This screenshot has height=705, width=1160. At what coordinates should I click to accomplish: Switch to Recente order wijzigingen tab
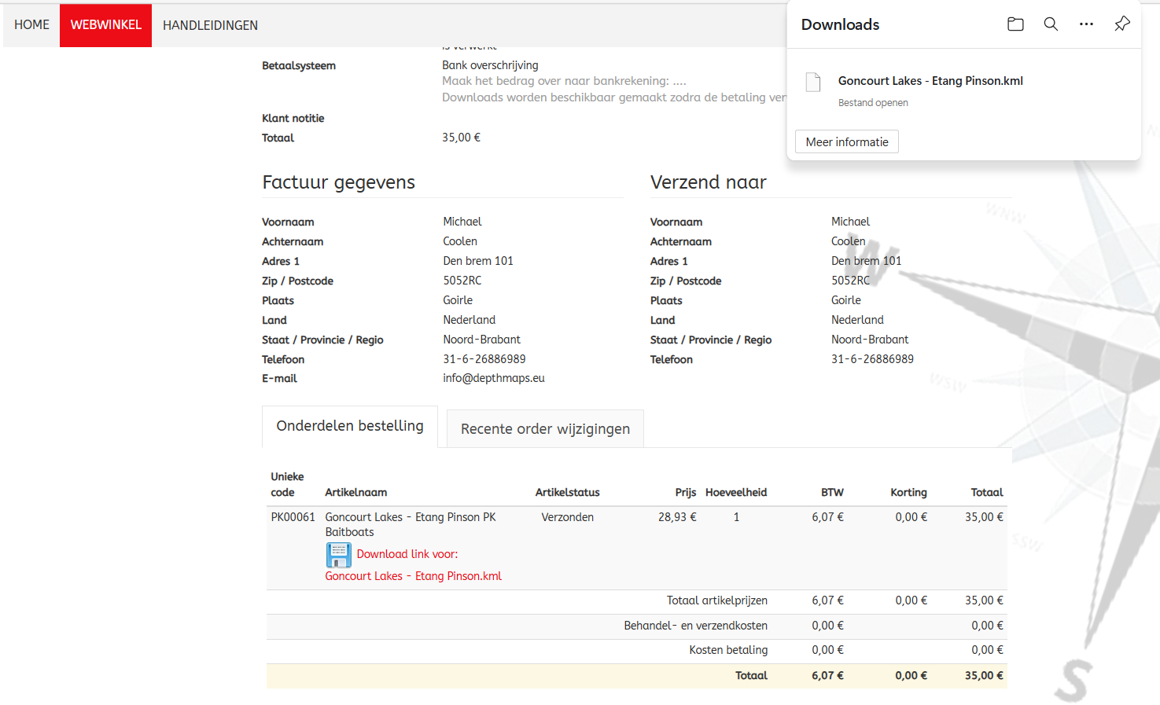point(545,429)
